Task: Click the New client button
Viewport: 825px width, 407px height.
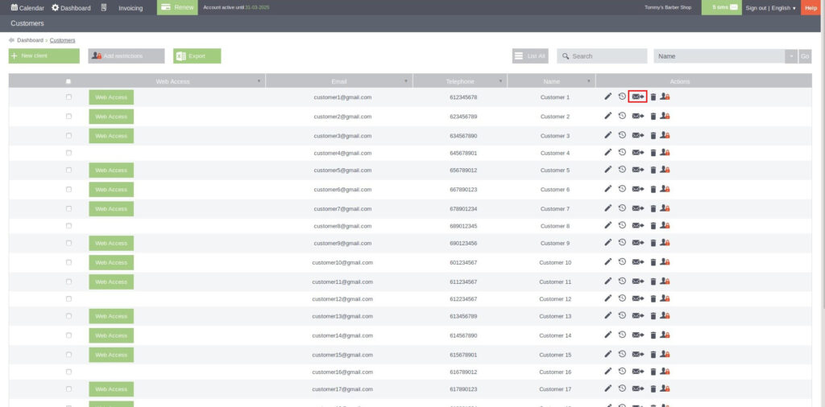Action: point(44,55)
